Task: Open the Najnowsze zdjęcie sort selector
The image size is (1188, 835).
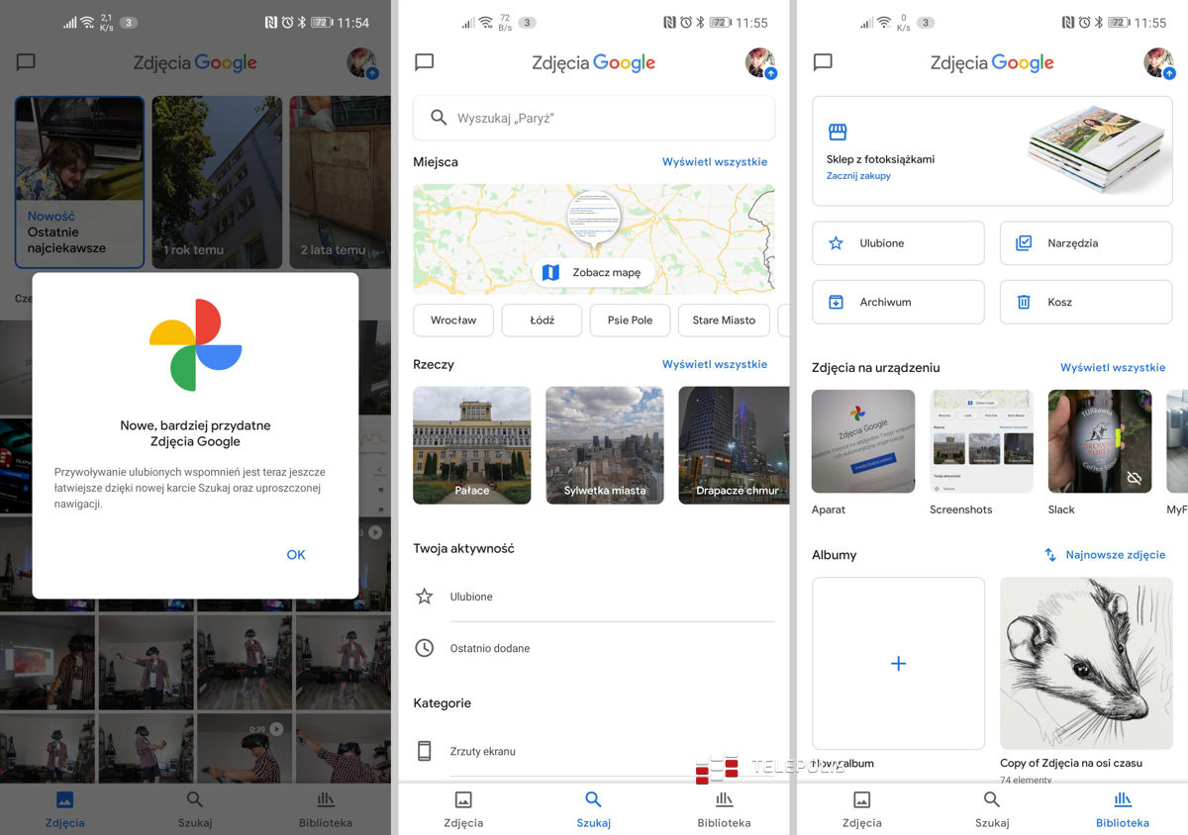Action: tap(1105, 555)
